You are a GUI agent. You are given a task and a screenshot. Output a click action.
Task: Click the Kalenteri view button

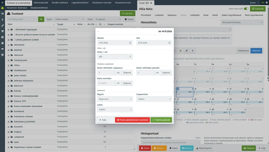point(256,51)
